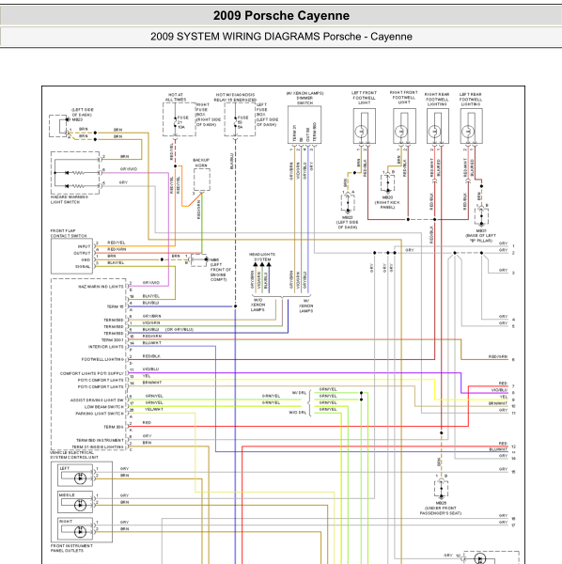
Task: Click the front flap contact switch box
Action: [72, 256]
